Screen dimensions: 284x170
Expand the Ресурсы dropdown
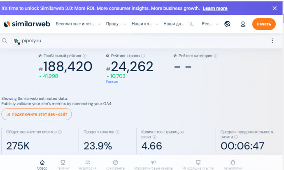pyautogui.click(x=210, y=24)
